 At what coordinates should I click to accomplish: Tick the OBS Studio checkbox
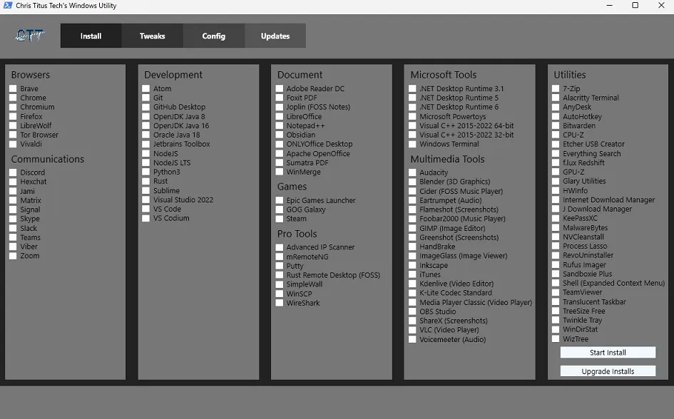(x=412, y=311)
